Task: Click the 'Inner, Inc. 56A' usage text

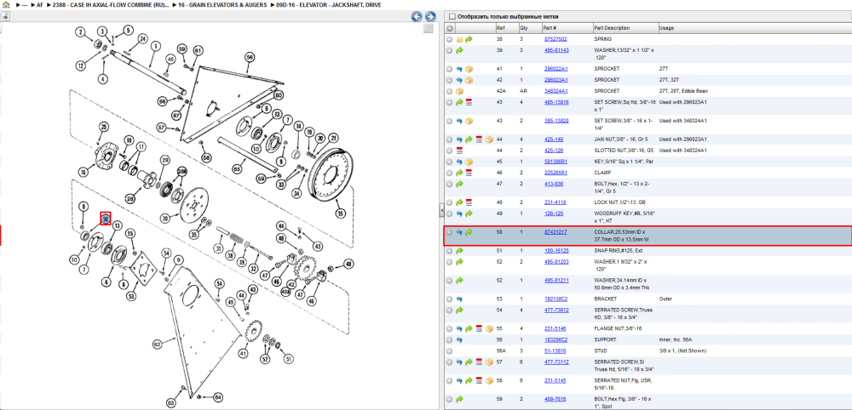Action: coord(676,340)
